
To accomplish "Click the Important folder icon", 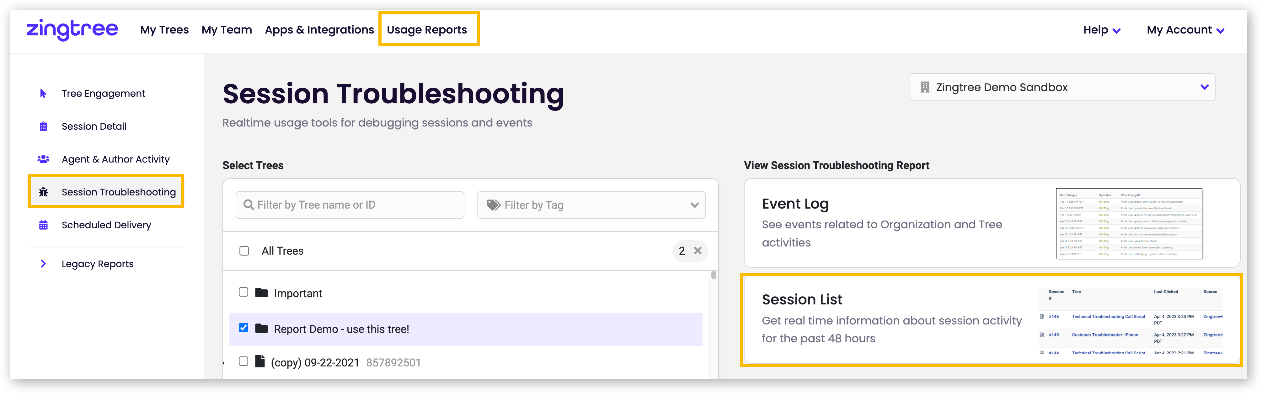I will point(262,292).
